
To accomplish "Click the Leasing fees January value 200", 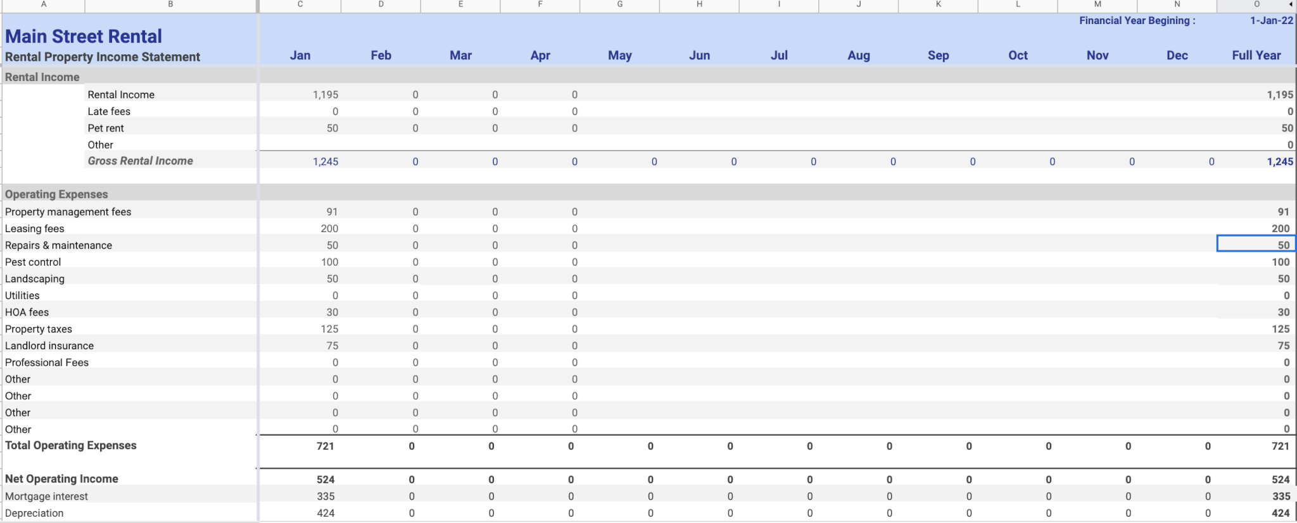I will point(329,229).
